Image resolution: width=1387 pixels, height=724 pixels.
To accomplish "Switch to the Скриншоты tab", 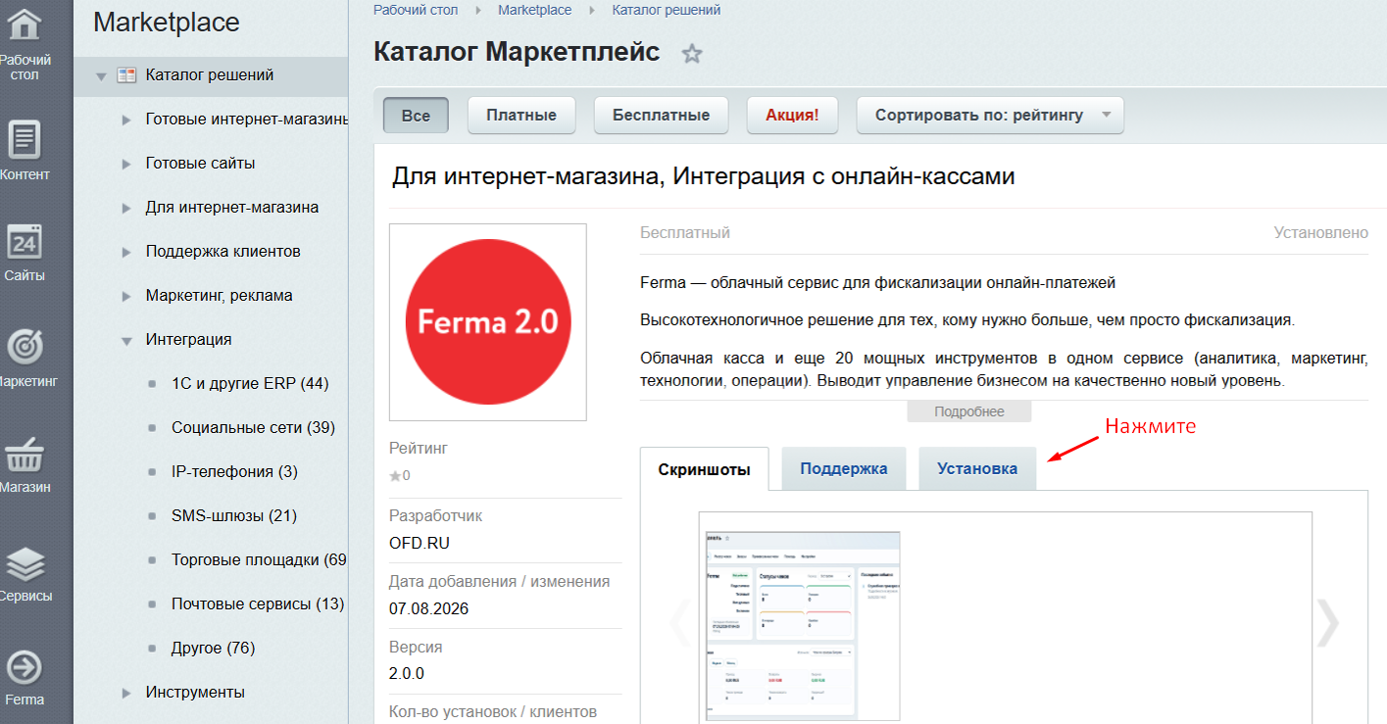I will pos(705,469).
